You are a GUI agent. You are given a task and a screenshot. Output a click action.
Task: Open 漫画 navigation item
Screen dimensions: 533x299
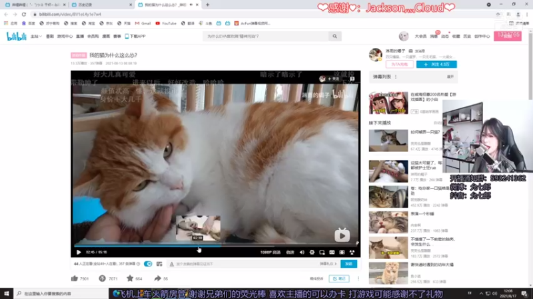click(x=106, y=37)
